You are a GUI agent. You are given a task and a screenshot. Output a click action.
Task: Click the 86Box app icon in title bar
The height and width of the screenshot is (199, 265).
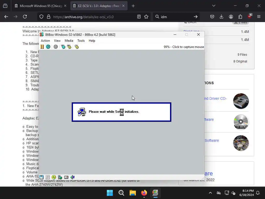[42, 34]
